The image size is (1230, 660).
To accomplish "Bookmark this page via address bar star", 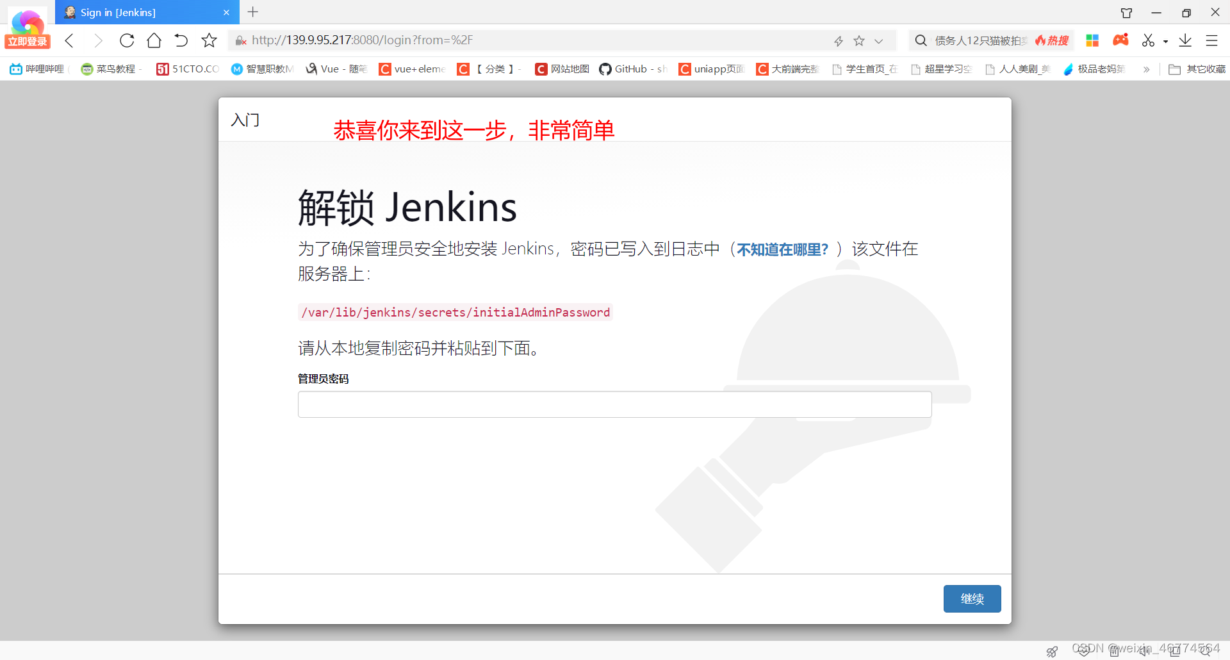I will click(x=859, y=41).
